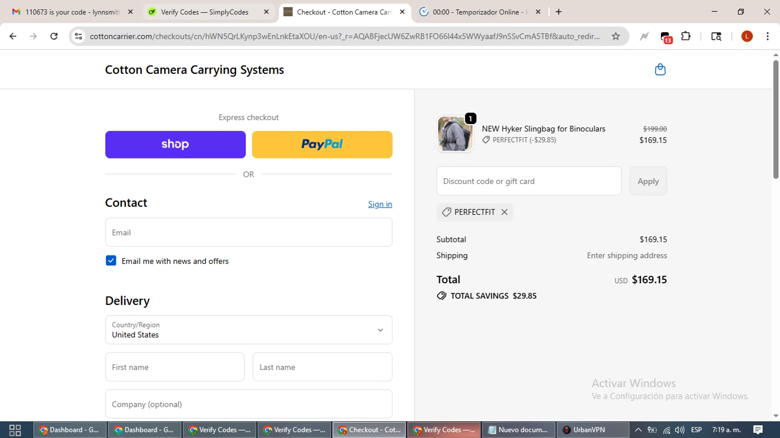
Task: Pay with Shop Pay express button
Action: [x=175, y=144]
